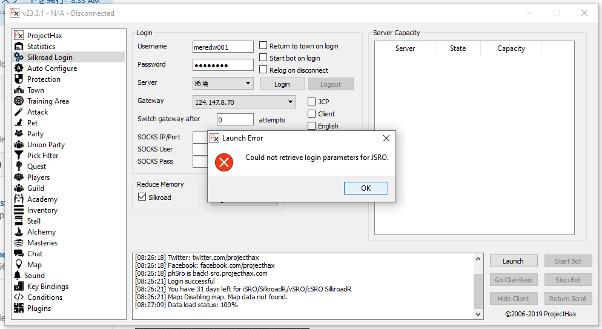Click the Pick Filter funnel icon
The image size is (602, 329).
tap(19, 156)
